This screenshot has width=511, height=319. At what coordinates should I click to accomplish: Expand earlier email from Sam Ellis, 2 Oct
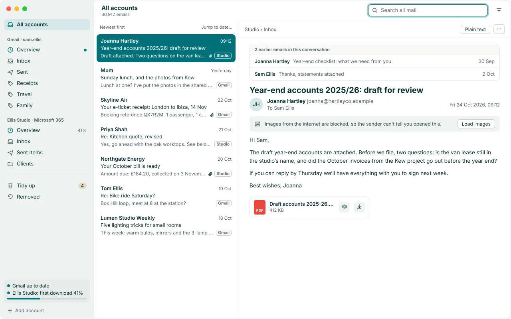click(x=374, y=74)
